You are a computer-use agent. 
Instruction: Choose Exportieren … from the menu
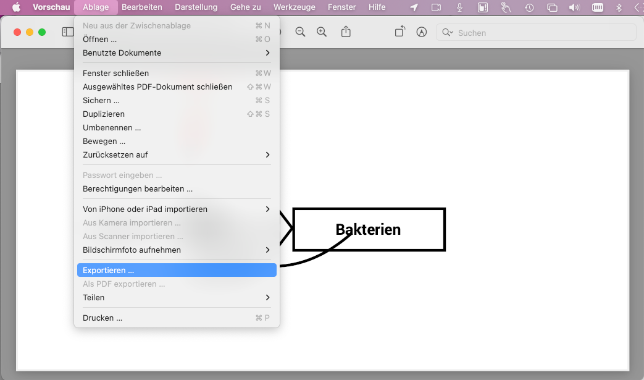click(x=109, y=271)
